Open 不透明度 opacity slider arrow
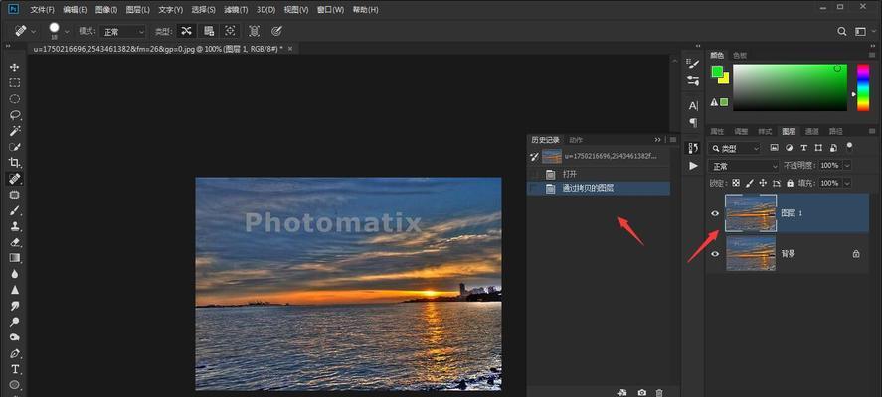The image size is (882, 397). pos(847,166)
